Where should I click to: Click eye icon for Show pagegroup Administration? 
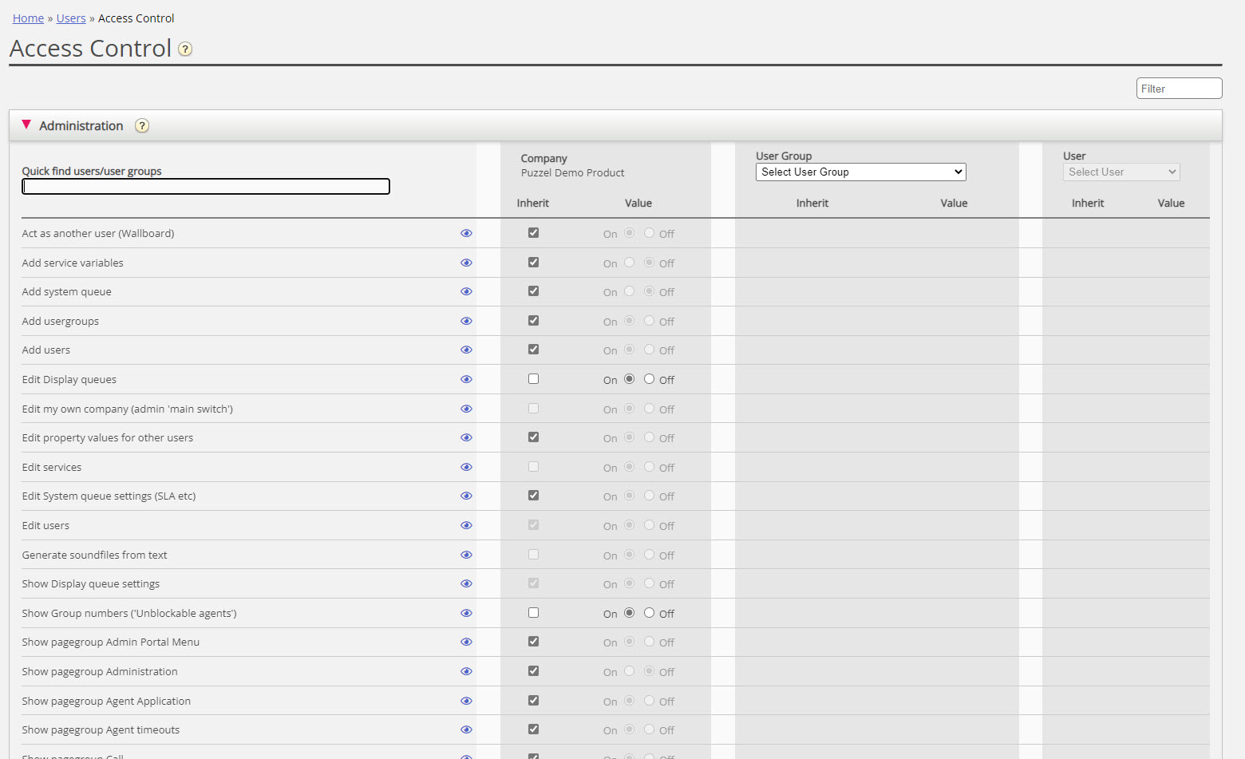(466, 672)
